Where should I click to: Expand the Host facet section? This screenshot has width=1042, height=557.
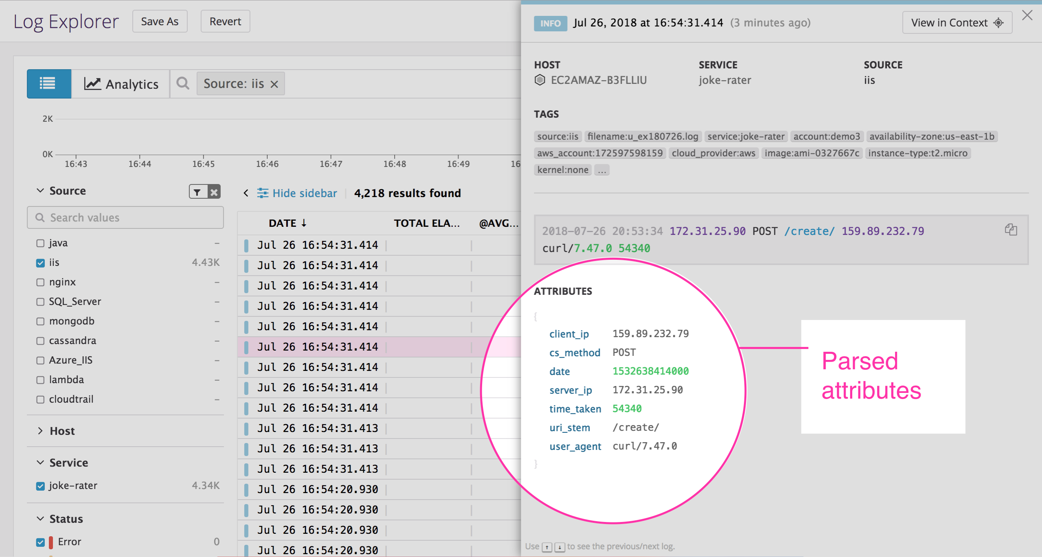39,431
